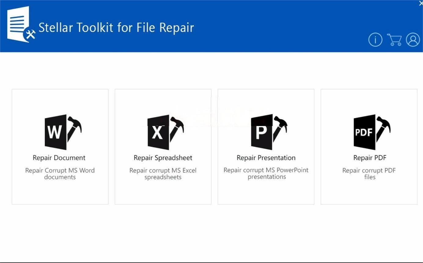Open the user account icon
The image size is (423, 263).
tap(413, 40)
